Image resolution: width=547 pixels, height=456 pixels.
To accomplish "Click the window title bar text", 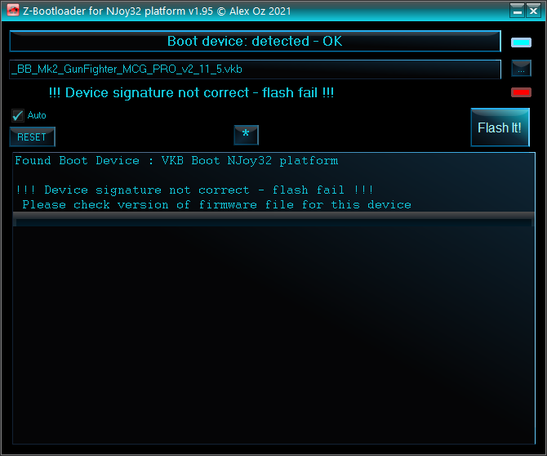I will tap(157, 11).
